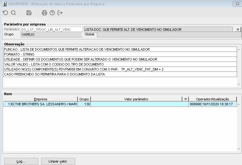This screenshot has width=242, height=165.
Task: Click the Operador/Atualização column header
Action: [x=212, y=99]
